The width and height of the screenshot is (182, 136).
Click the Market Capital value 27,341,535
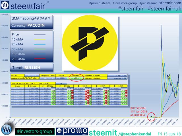(117, 76)
